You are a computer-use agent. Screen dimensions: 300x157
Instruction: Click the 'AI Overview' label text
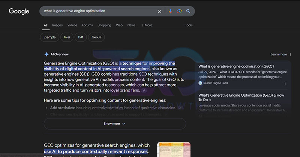[x=60, y=54]
